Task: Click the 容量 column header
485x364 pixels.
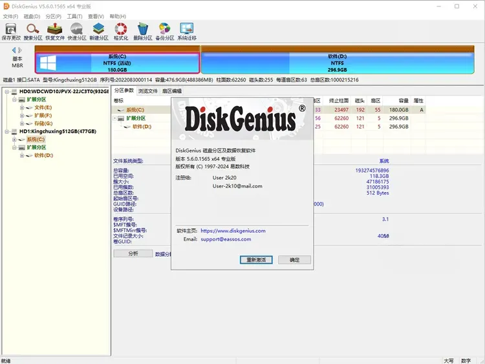Action: [x=404, y=101]
